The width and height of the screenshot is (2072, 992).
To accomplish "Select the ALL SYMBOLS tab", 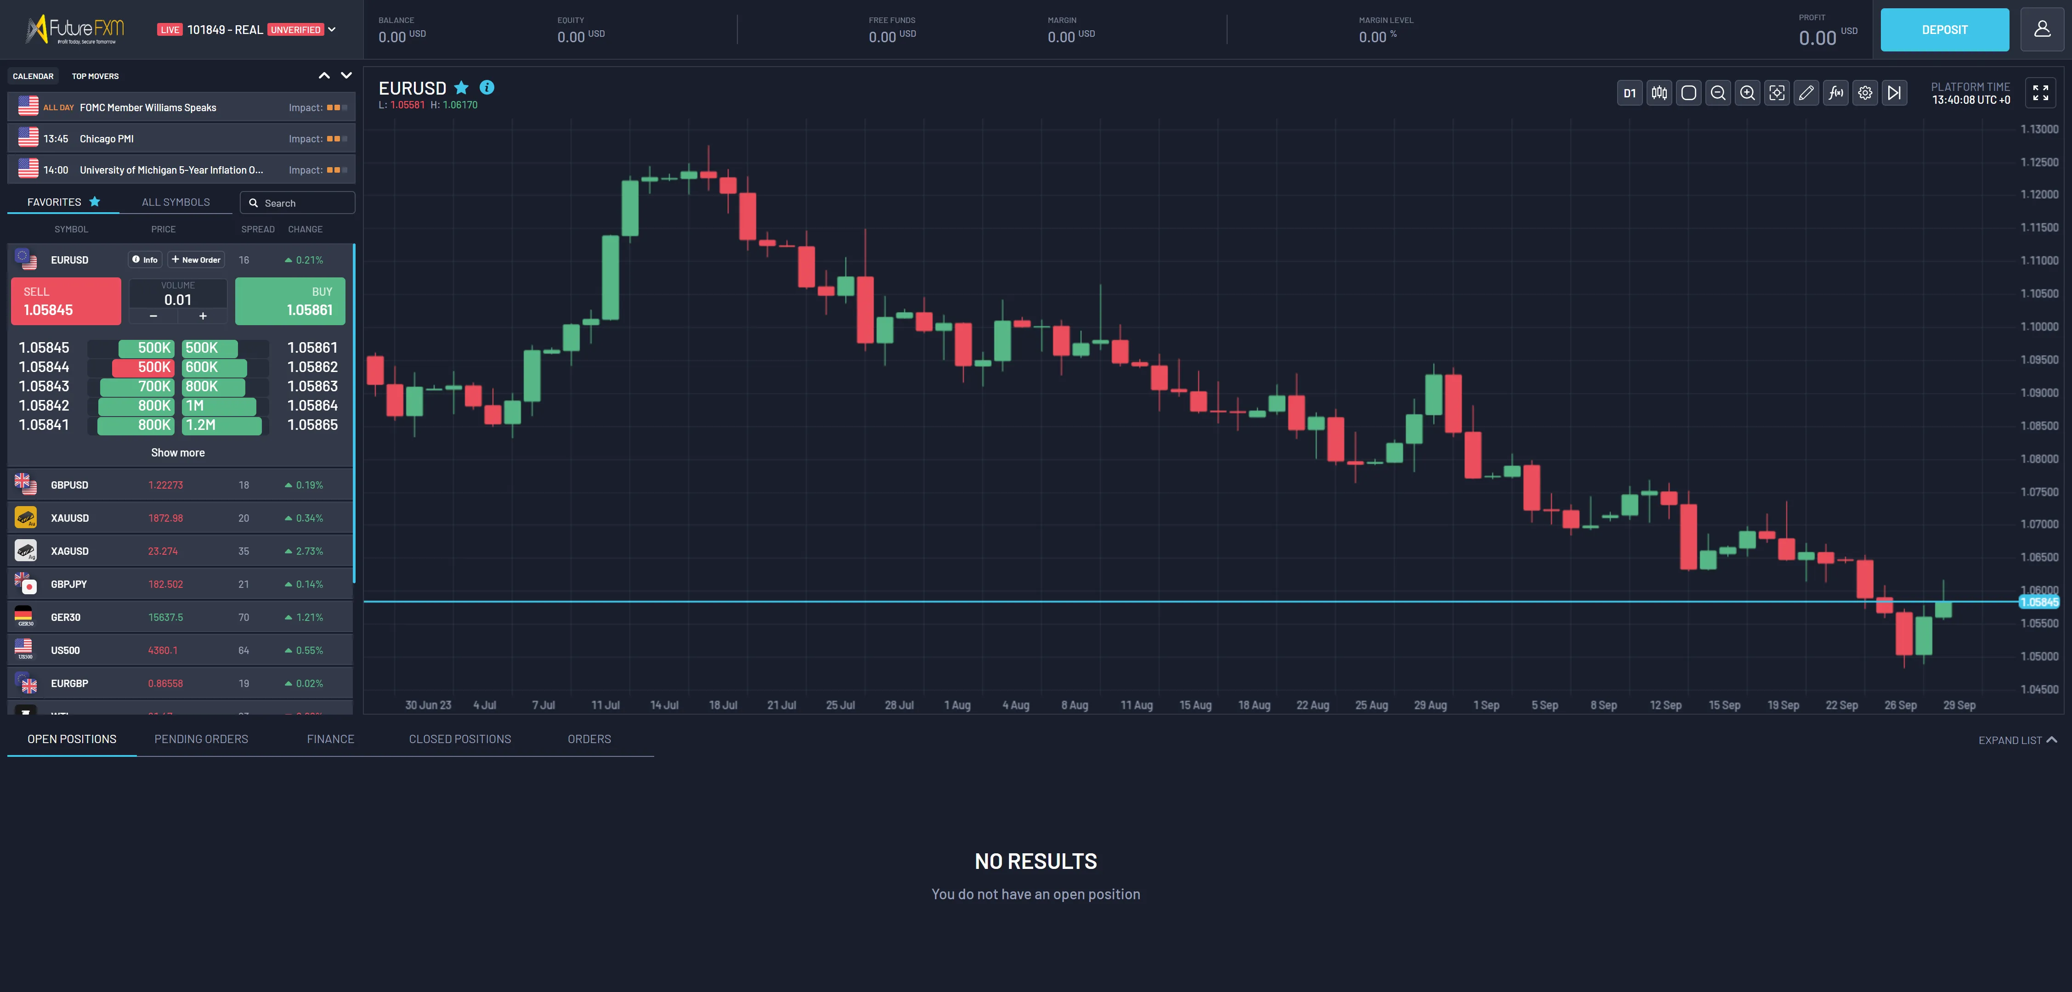I will [x=176, y=202].
